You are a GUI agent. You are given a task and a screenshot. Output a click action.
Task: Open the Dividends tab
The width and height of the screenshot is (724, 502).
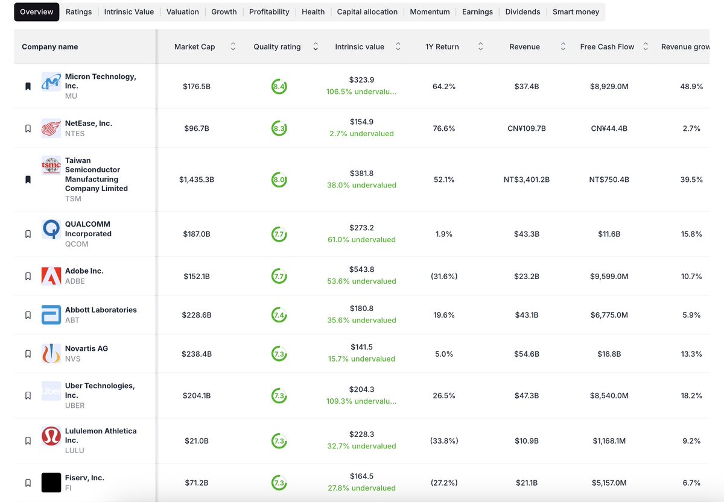click(x=523, y=11)
